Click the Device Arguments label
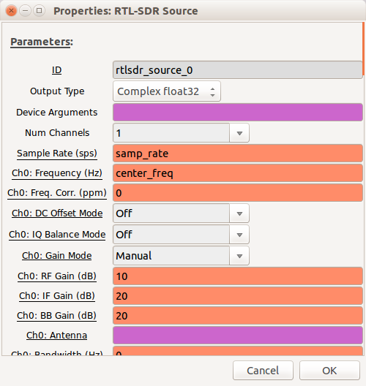Image resolution: width=366 pixels, height=386 pixels. [57, 113]
